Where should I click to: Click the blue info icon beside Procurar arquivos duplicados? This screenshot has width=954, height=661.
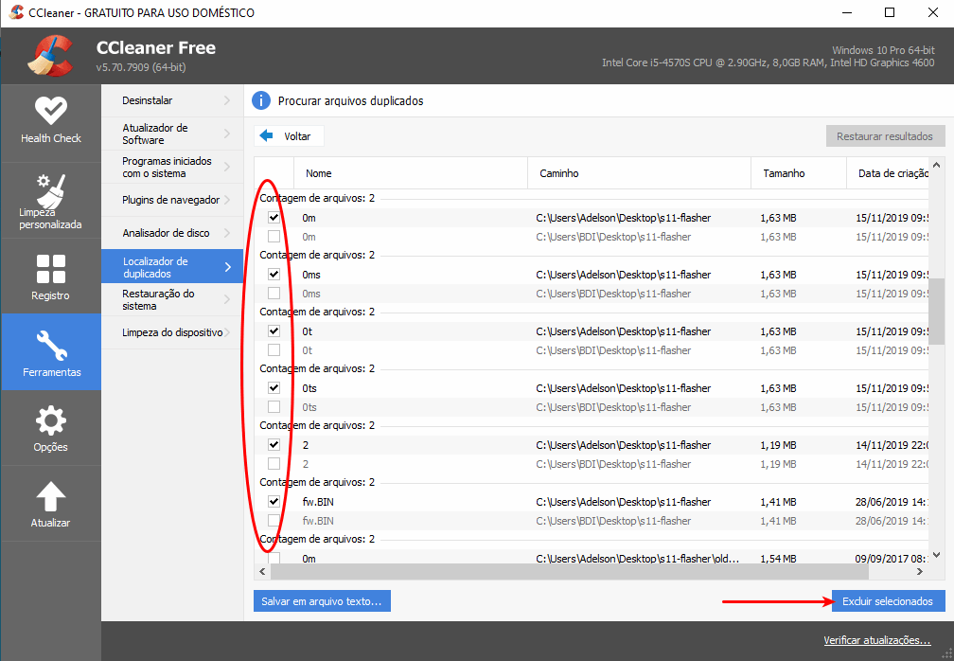pyautogui.click(x=261, y=100)
